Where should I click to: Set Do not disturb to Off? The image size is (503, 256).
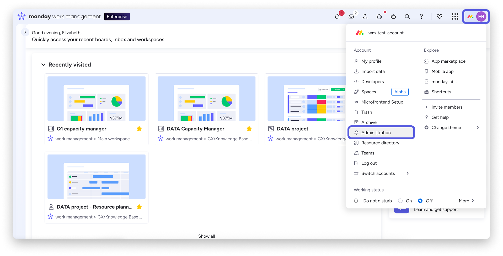pos(420,201)
